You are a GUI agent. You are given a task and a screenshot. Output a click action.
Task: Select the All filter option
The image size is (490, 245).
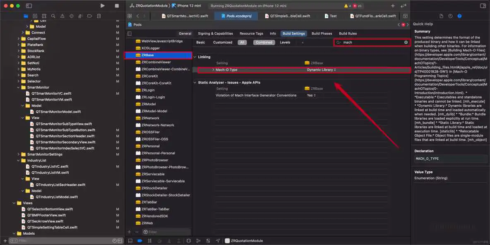(x=242, y=42)
